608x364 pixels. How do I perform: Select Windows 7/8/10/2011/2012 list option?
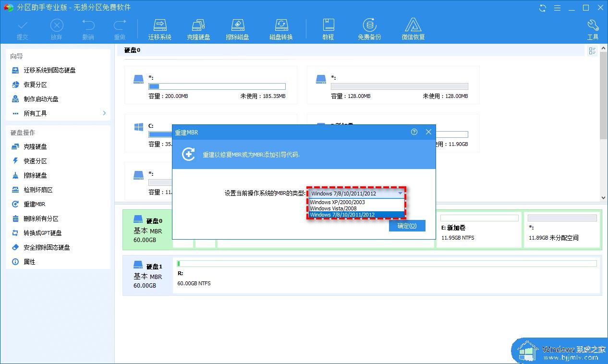[x=356, y=215]
